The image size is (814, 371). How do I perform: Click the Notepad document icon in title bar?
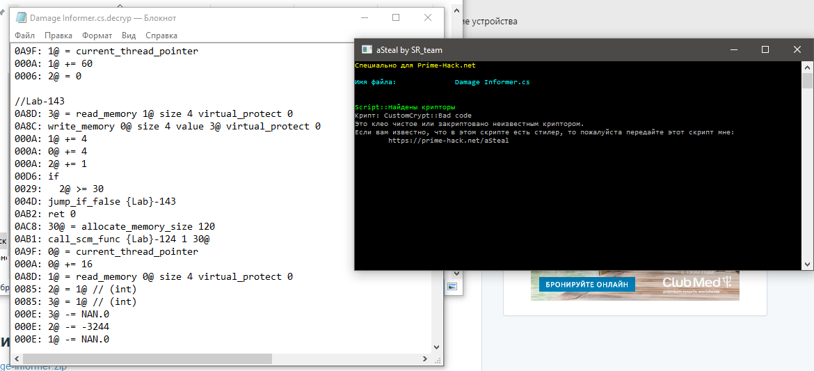point(21,18)
